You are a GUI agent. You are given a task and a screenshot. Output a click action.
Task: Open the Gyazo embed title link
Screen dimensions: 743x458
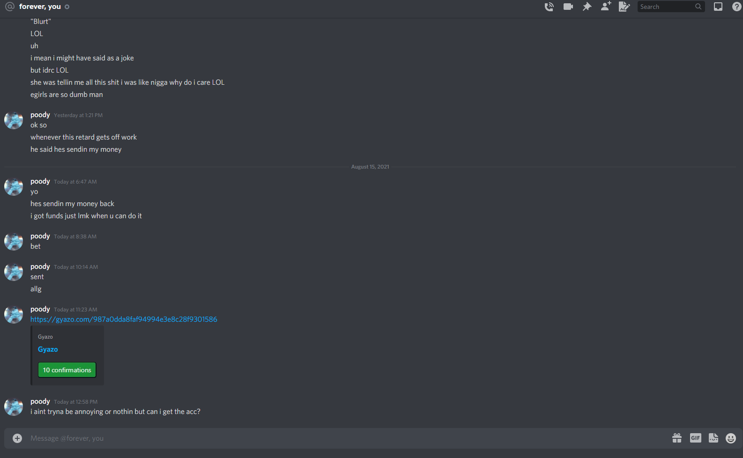pos(48,349)
